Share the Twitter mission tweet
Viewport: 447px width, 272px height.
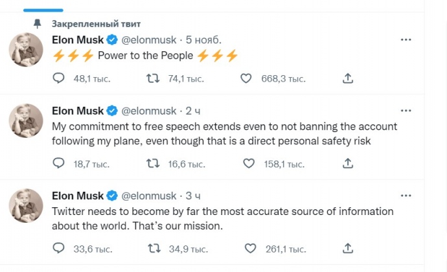348,249
